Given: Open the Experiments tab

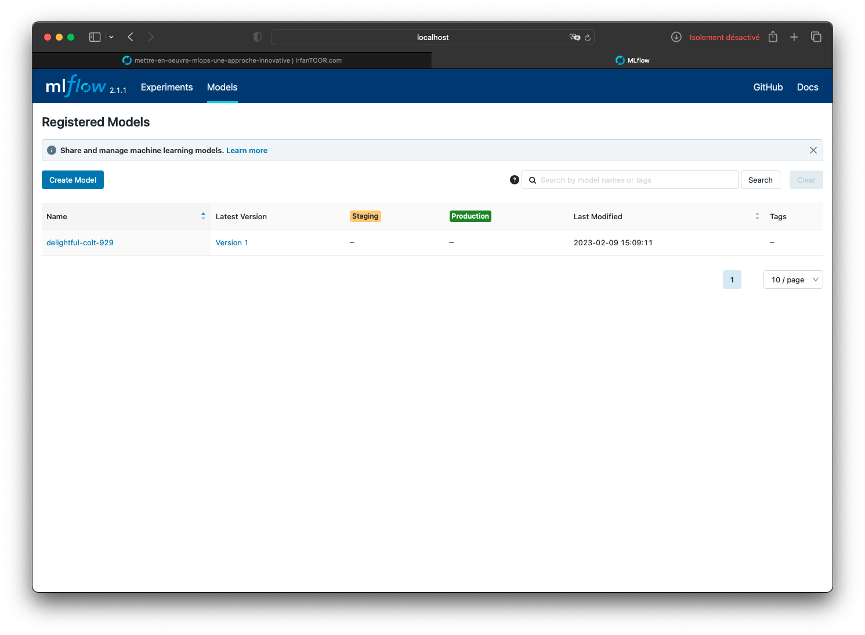Looking at the screenshot, I should click(167, 87).
